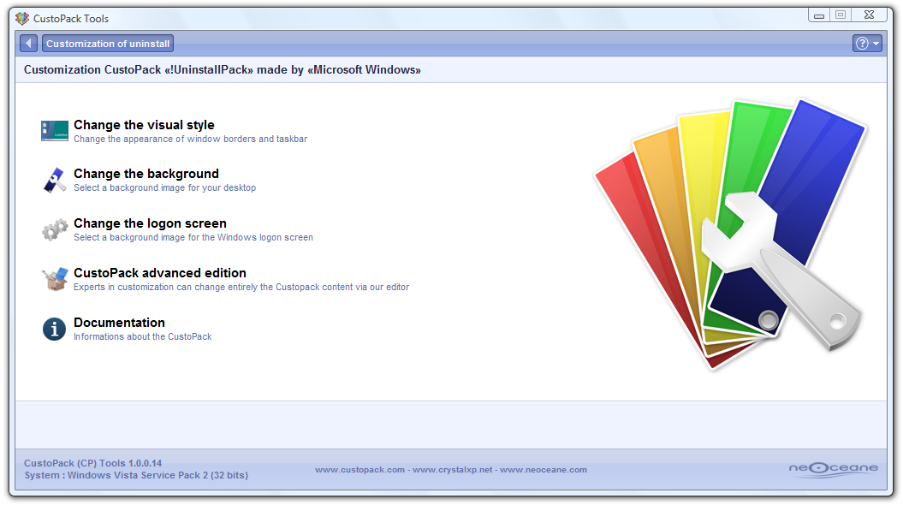The width and height of the screenshot is (903, 505).
Task: Open Change the background
Action: pos(146,174)
